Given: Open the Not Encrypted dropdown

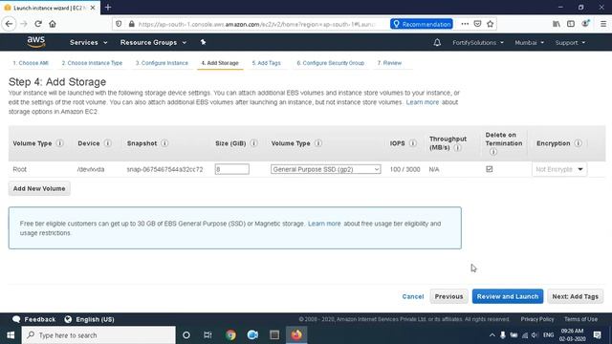Looking at the screenshot, I should pyautogui.click(x=558, y=169).
